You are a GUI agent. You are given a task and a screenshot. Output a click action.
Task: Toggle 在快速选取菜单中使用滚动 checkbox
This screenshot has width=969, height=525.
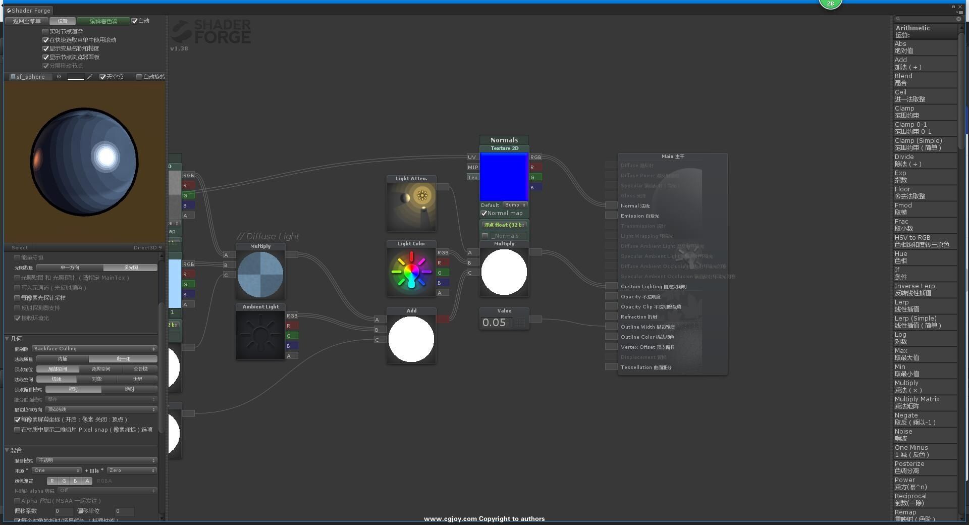pos(45,40)
